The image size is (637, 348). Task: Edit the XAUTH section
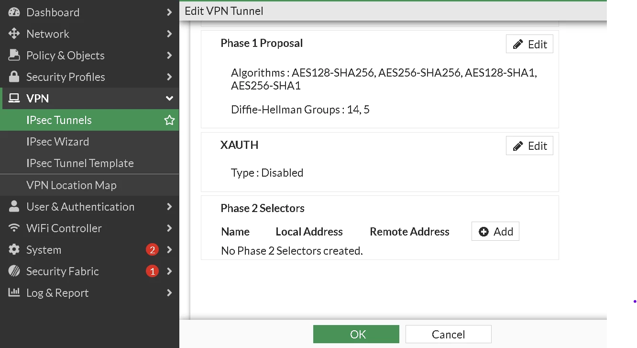tap(529, 146)
